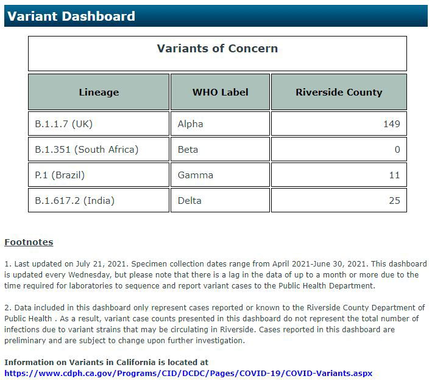Click the underlined Footnotes heading
Viewport: 432px width, 387px height.
(29, 242)
